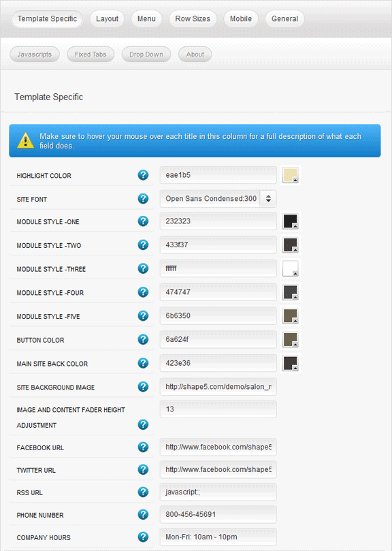Click the question mark icon next to Facebook URL
The width and height of the screenshot is (392, 551).
click(x=143, y=447)
